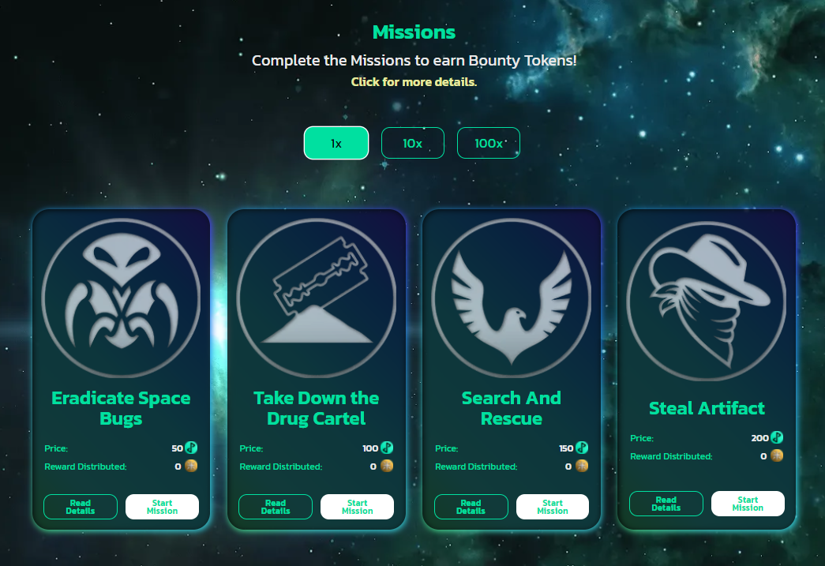Start the Search And Rescue mission

point(553,507)
